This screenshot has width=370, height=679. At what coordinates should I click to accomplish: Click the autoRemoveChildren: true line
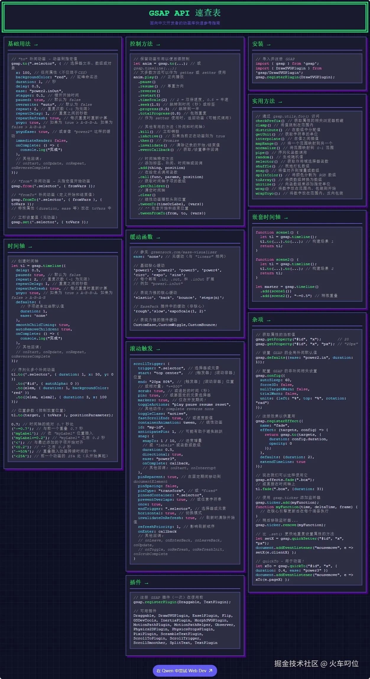coord(44,329)
